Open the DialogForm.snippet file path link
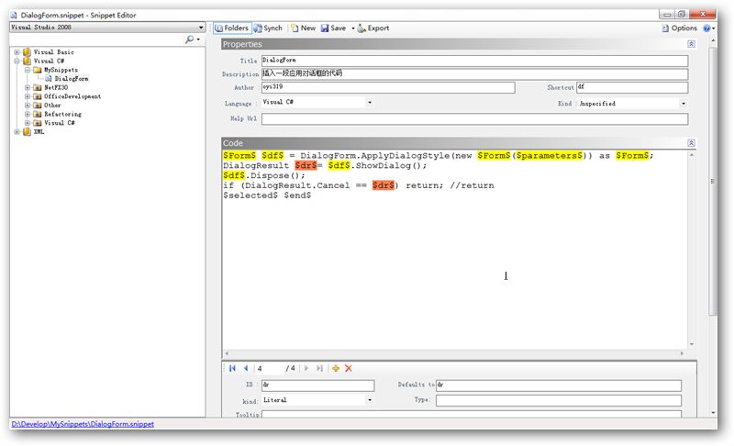Screen dimensions: 734x446 click(x=83, y=424)
